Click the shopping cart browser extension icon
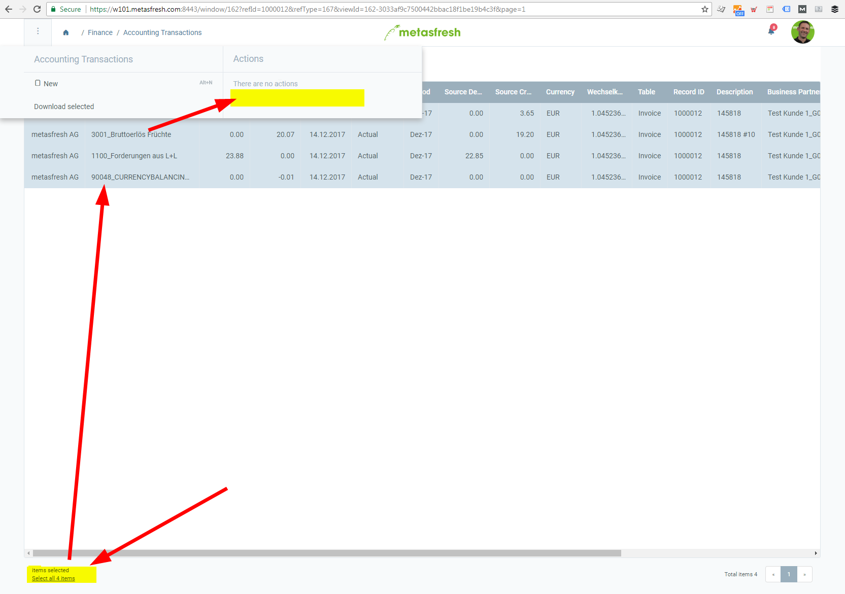 click(x=754, y=9)
